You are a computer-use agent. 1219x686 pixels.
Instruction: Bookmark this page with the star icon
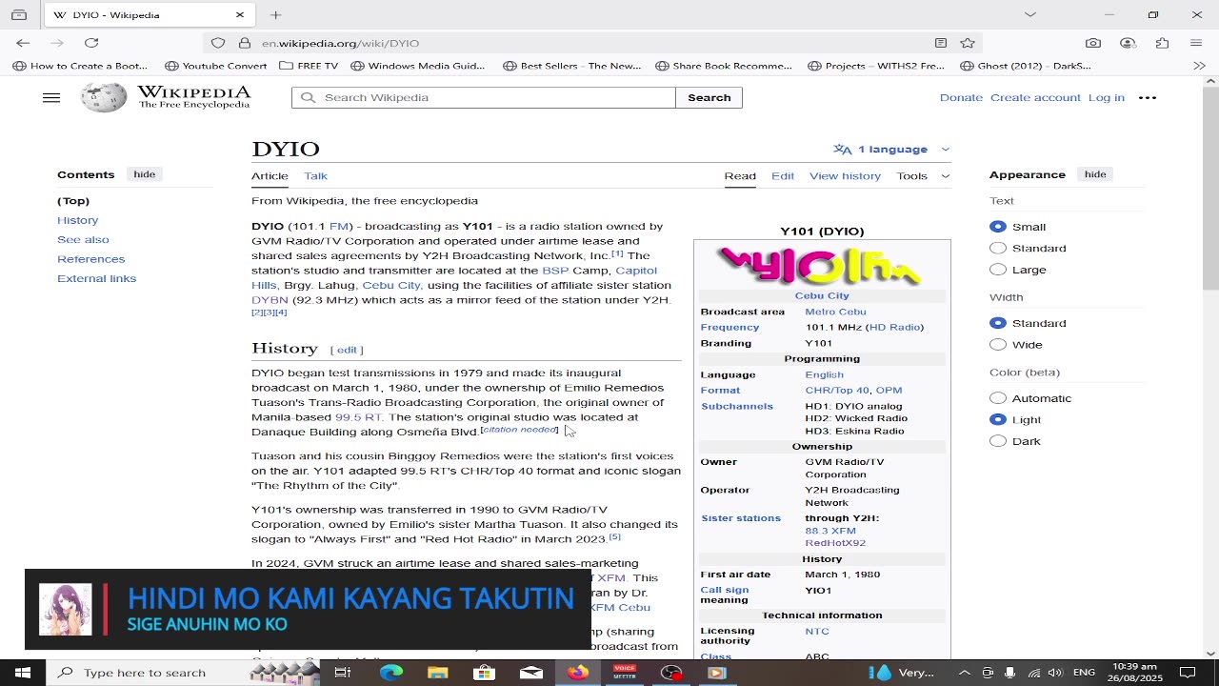(968, 43)
